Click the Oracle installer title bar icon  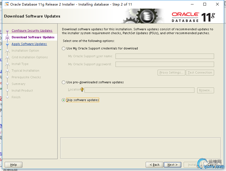click(7, 4)
